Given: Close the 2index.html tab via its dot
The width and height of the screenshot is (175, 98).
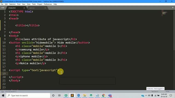Looking at the screenshot, I should point(24,8).
